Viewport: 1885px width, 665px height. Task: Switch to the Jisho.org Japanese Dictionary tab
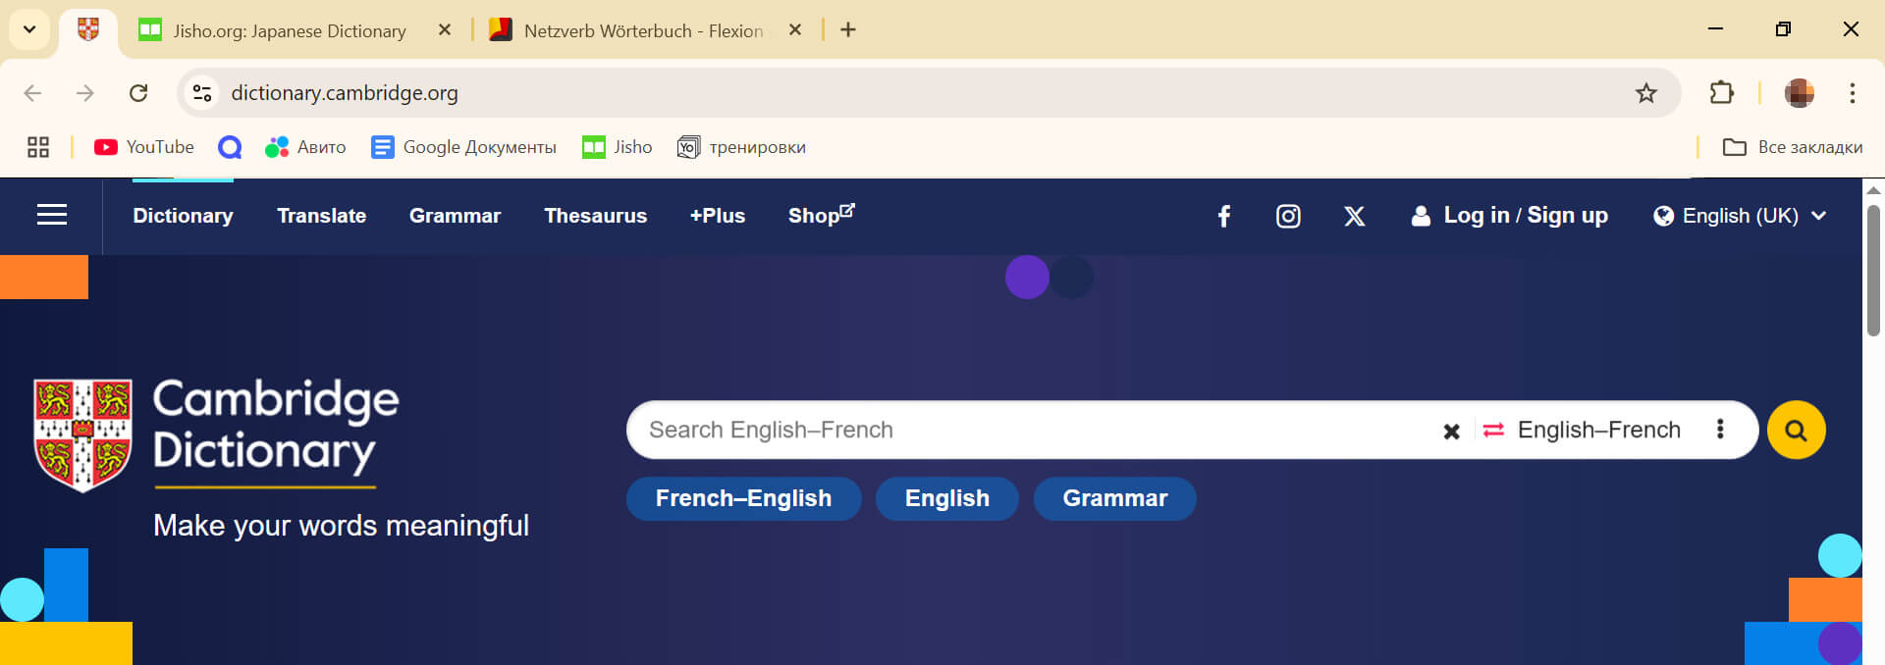(x=291, y=30)
